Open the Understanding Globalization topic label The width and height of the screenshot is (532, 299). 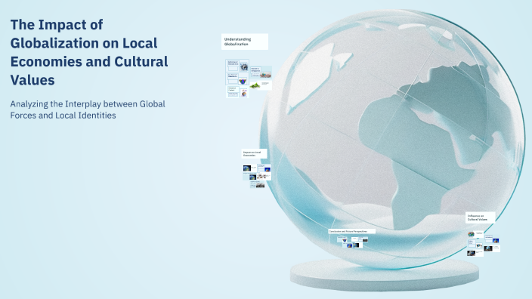click(x=245, y=42)
